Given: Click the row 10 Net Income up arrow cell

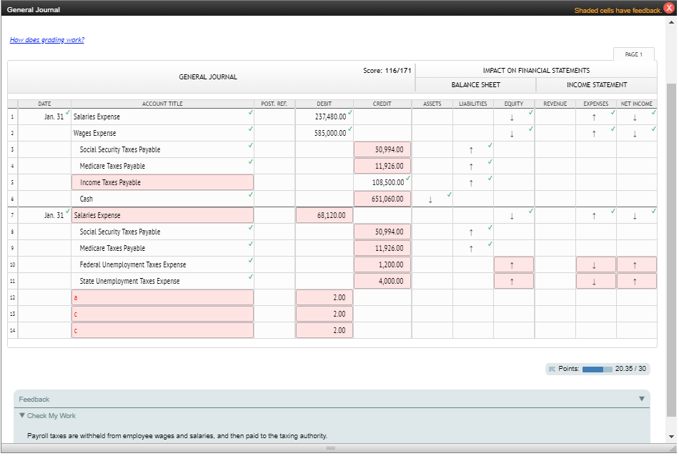Looking at the screenshot, I should tap(637, 264).
